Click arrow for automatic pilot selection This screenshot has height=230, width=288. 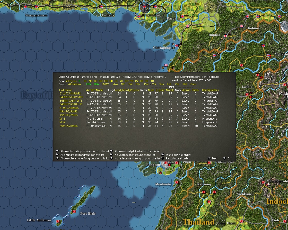pos(57,151)
